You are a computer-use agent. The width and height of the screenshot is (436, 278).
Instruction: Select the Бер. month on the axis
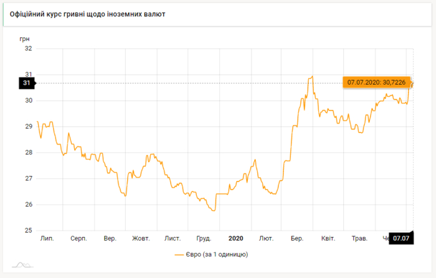pos(297,238)
